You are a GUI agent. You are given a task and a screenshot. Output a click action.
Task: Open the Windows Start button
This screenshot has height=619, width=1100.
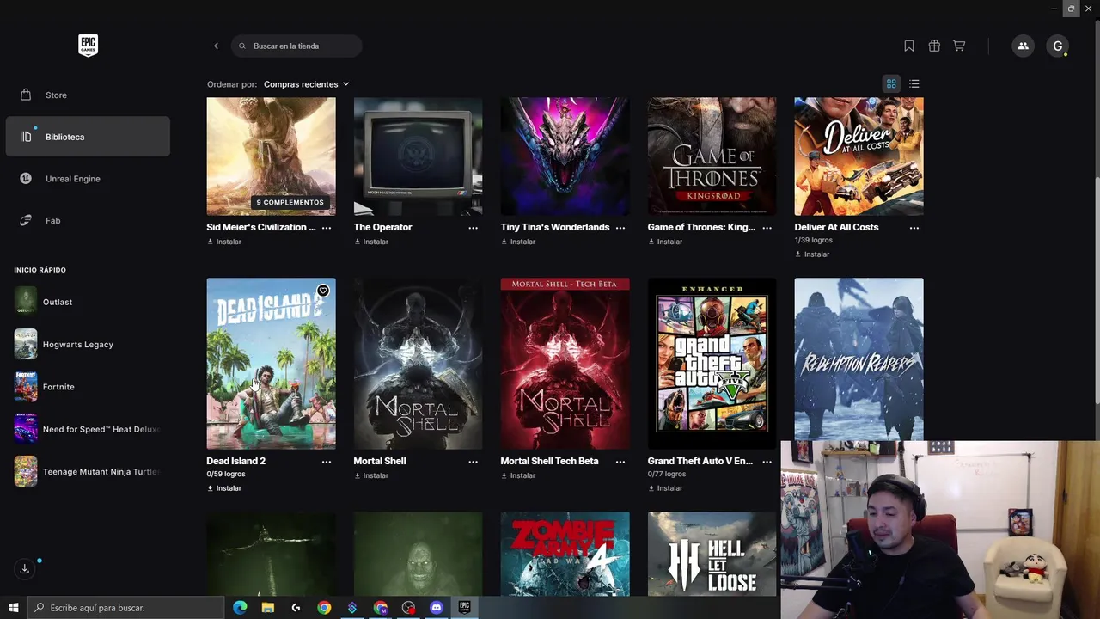click(x=14, y=608)
